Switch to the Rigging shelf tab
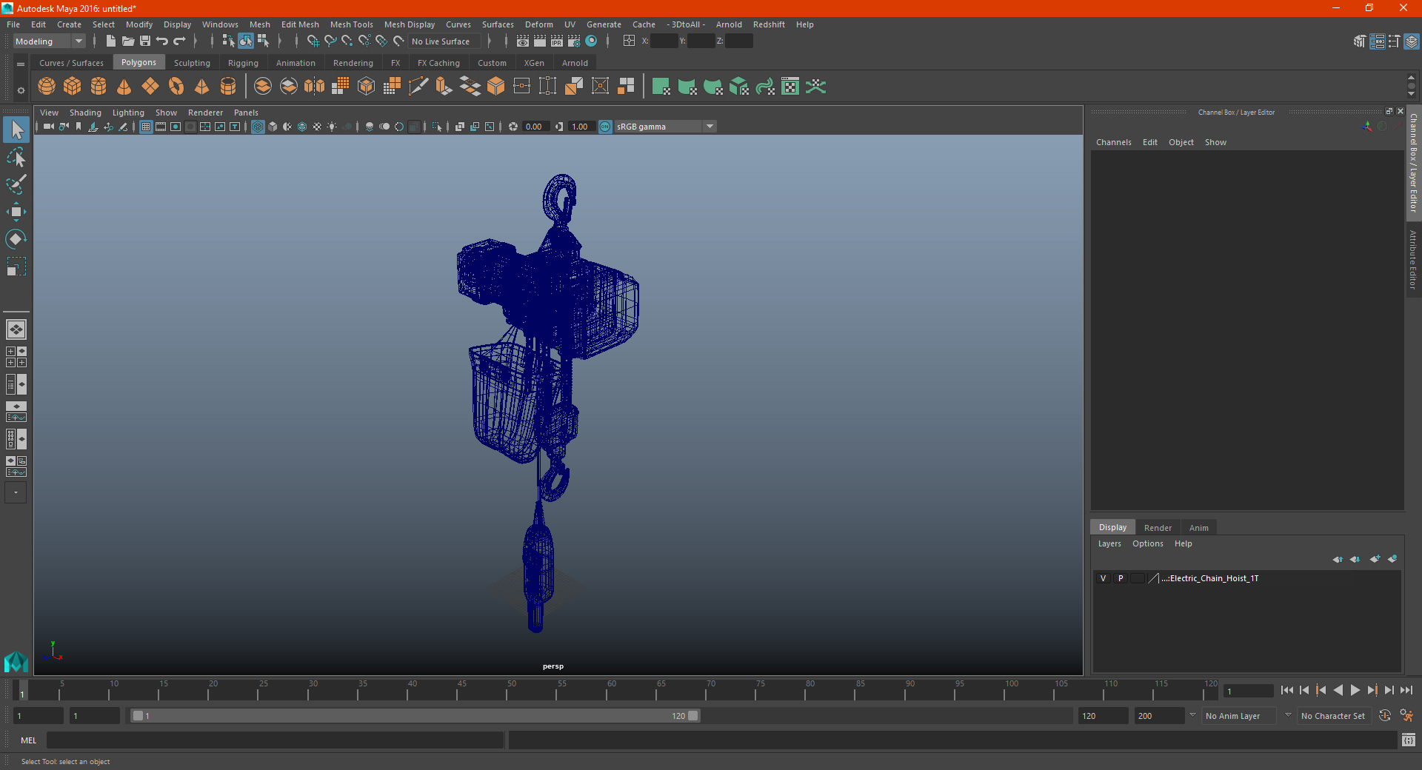Image resolution: width=1422 pixels, height=770 pixels. pos(243,63)
